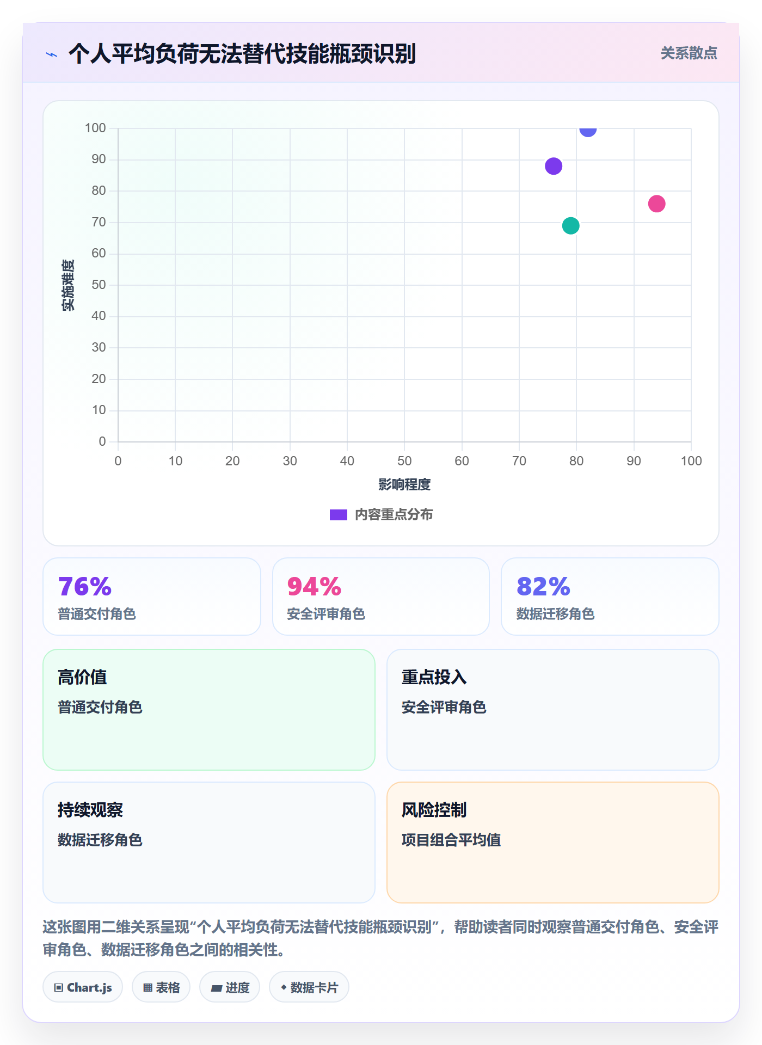
Task: Open the 风险控制 quadrant card
Action: (553, 843)
